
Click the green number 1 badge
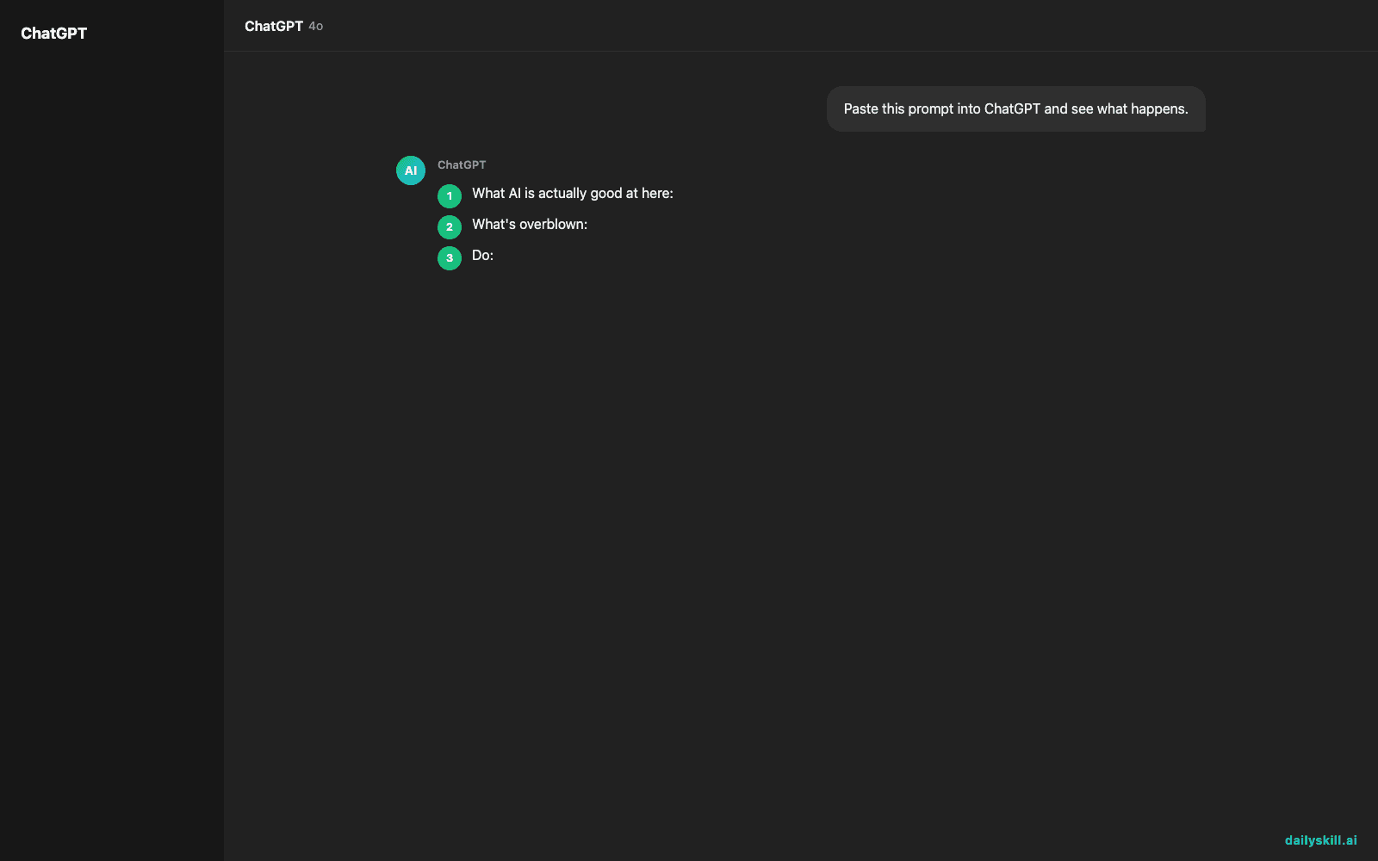pos(450,196)
